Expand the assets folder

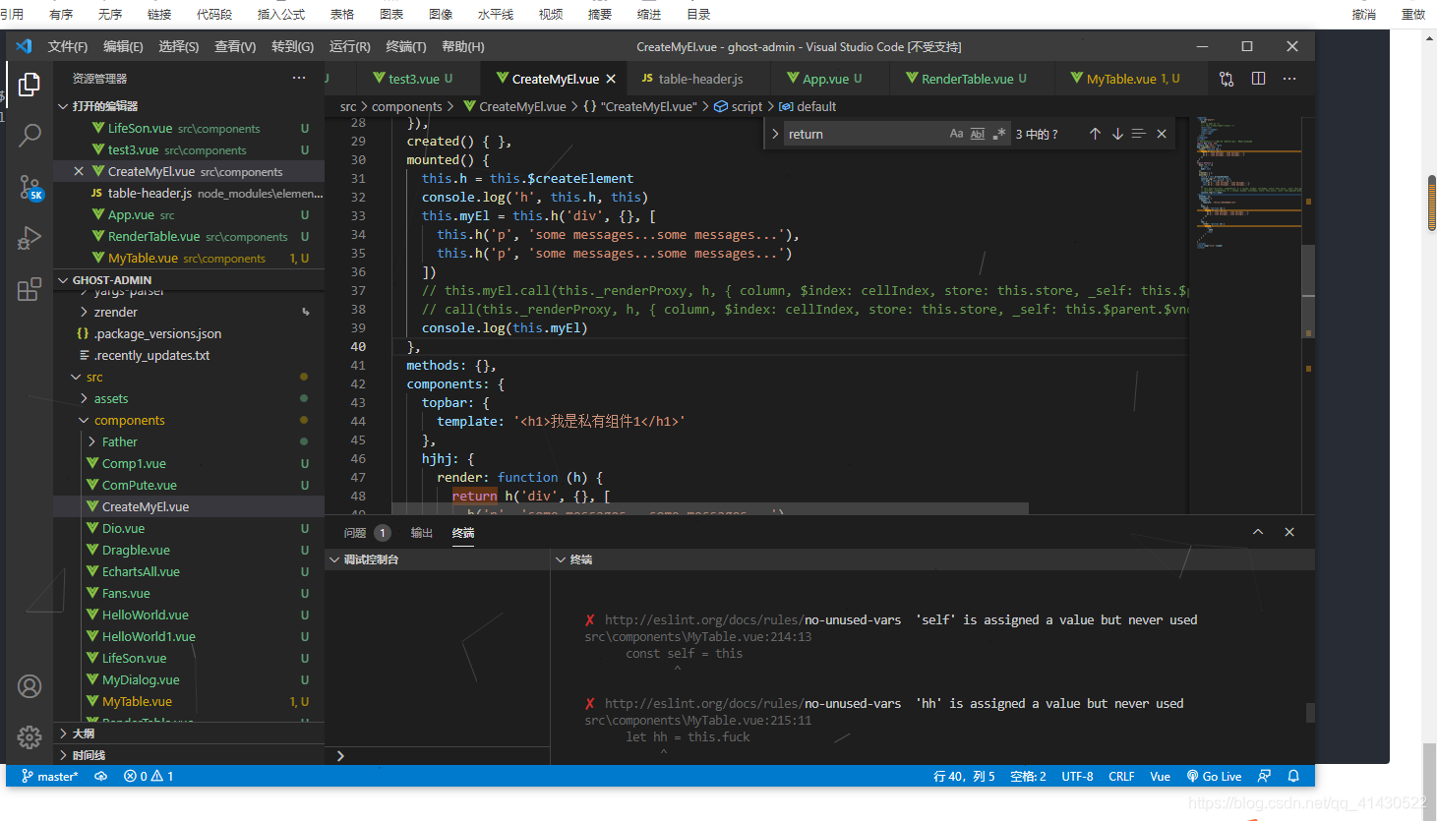(x=189, y=398)
